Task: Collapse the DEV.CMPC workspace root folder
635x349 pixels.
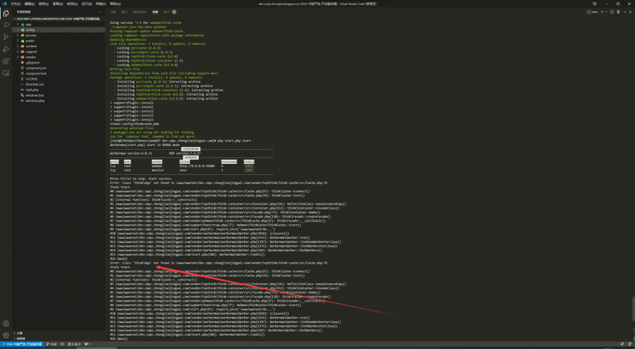Action: click(x=59, y=18)
